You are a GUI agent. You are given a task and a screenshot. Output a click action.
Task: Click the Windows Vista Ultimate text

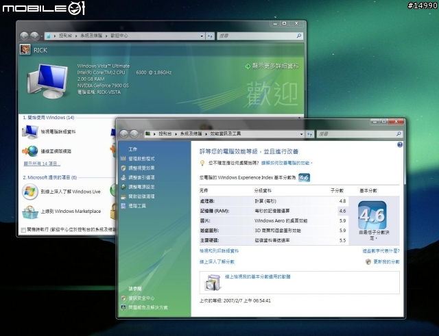pyautogui.click(x=104, y=66)
